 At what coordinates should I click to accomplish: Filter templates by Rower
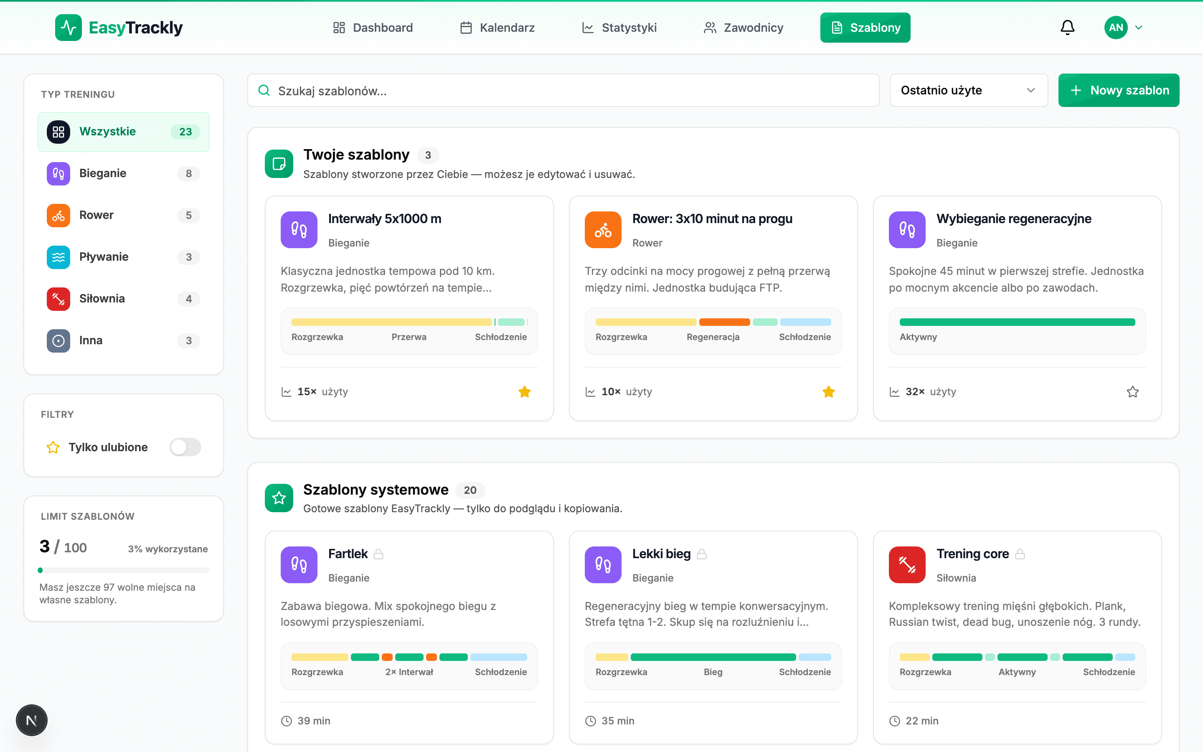[123, 215]
